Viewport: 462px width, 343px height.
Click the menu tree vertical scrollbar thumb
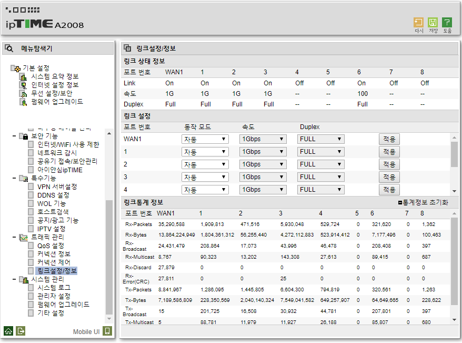109,258
